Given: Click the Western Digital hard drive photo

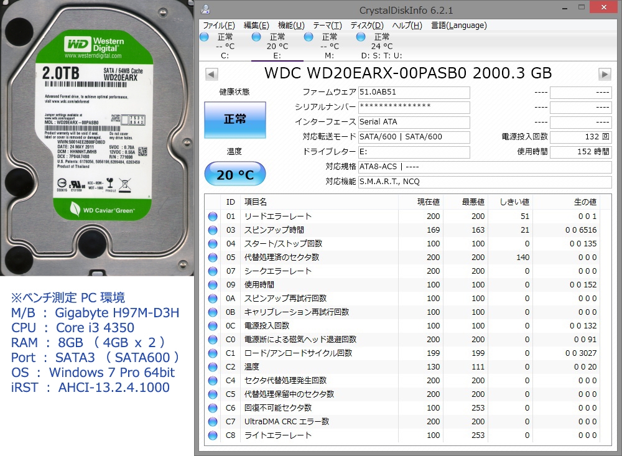Looking at the screenshot, I should [x=97, y=137].
